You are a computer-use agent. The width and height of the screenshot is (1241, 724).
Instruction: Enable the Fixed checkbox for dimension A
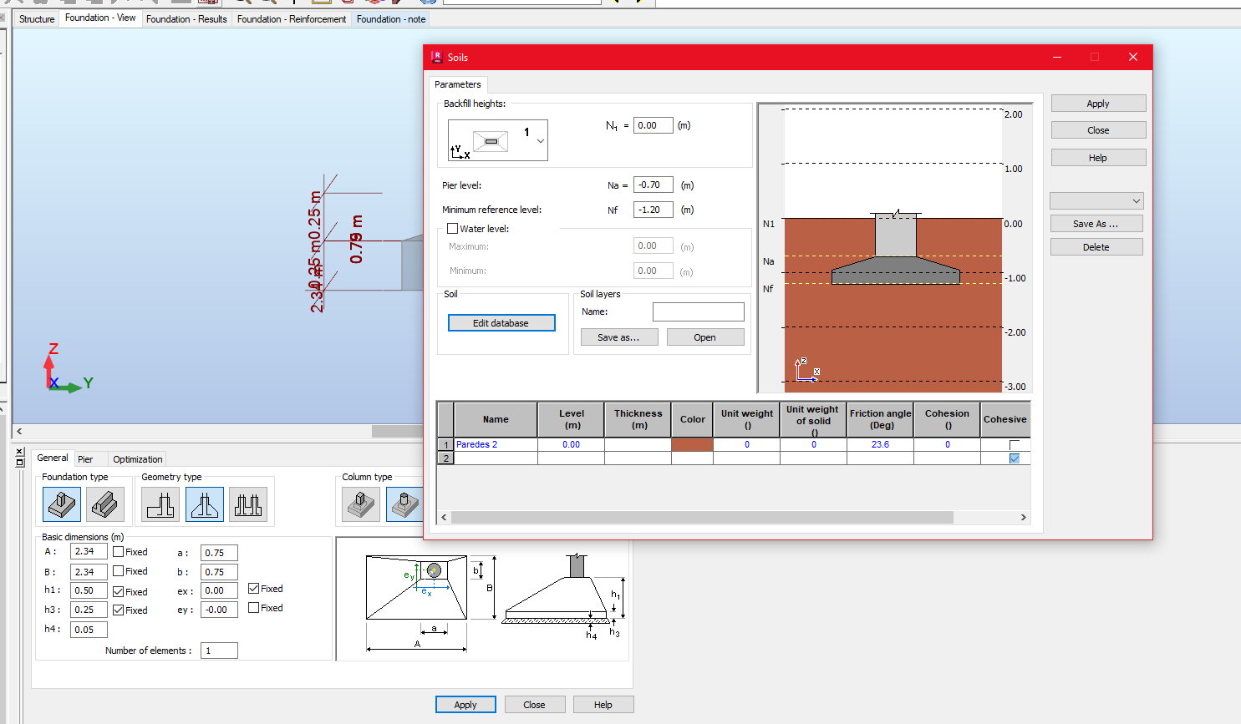[x=120, y=551]
